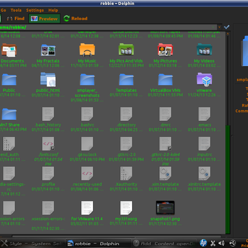Select the .xim.template file icon
Image resolution: width=248 pixels, height=248 pixels.
(x=165, y=174)
